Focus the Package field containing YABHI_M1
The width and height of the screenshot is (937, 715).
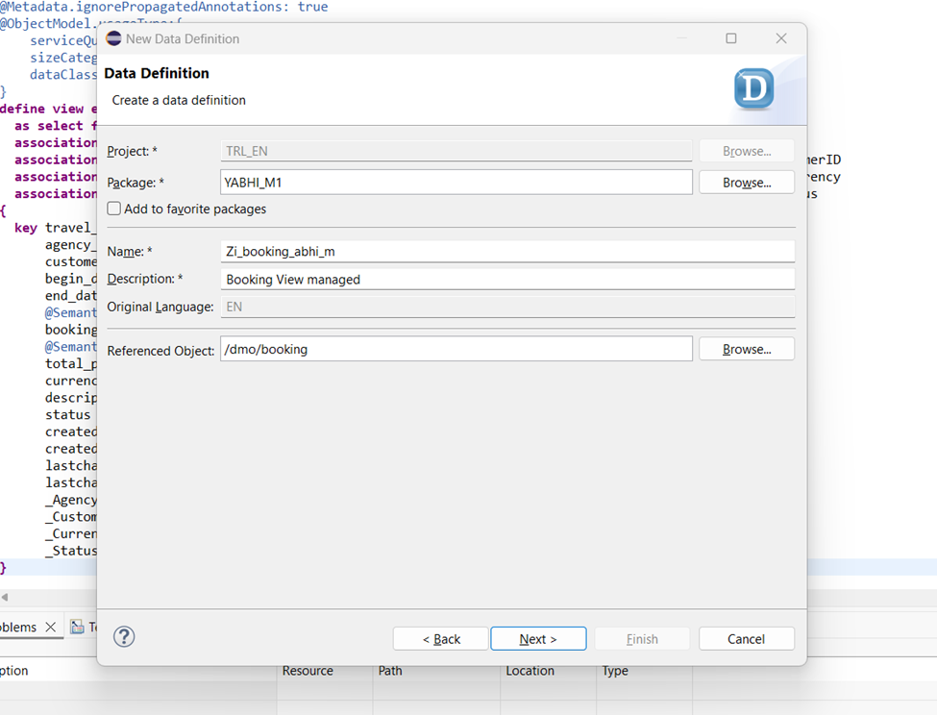pos(456,183)
